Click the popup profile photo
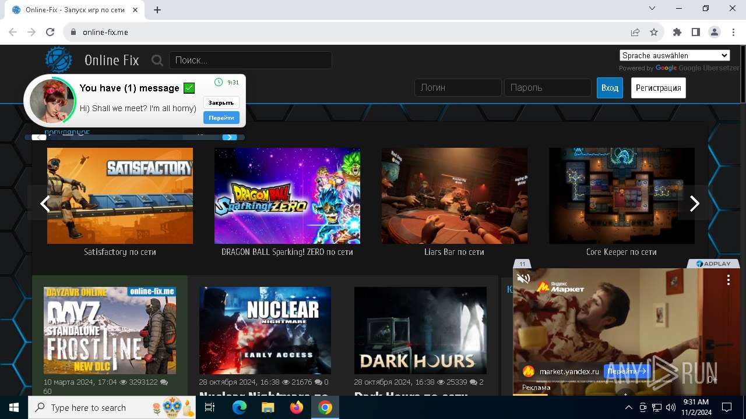Viewport: 746px width, 419px height. [52, 101]
